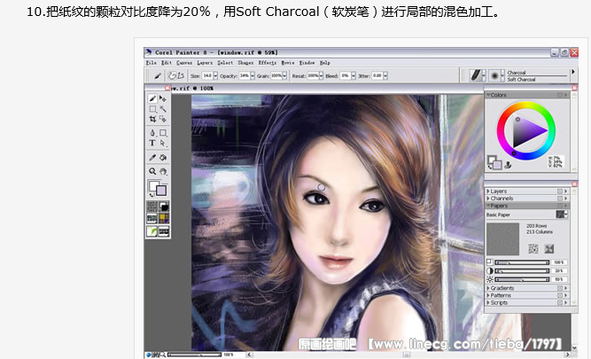
Task: Open the look selector in toolbox
Action: [152, 230]
